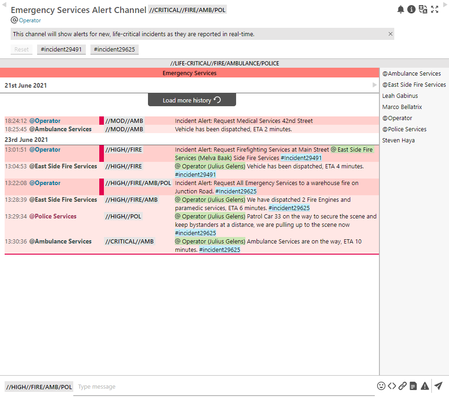Attach a document using the file icon
The height and width of the screenshot is (397, 449).
(x=413, y=386)
